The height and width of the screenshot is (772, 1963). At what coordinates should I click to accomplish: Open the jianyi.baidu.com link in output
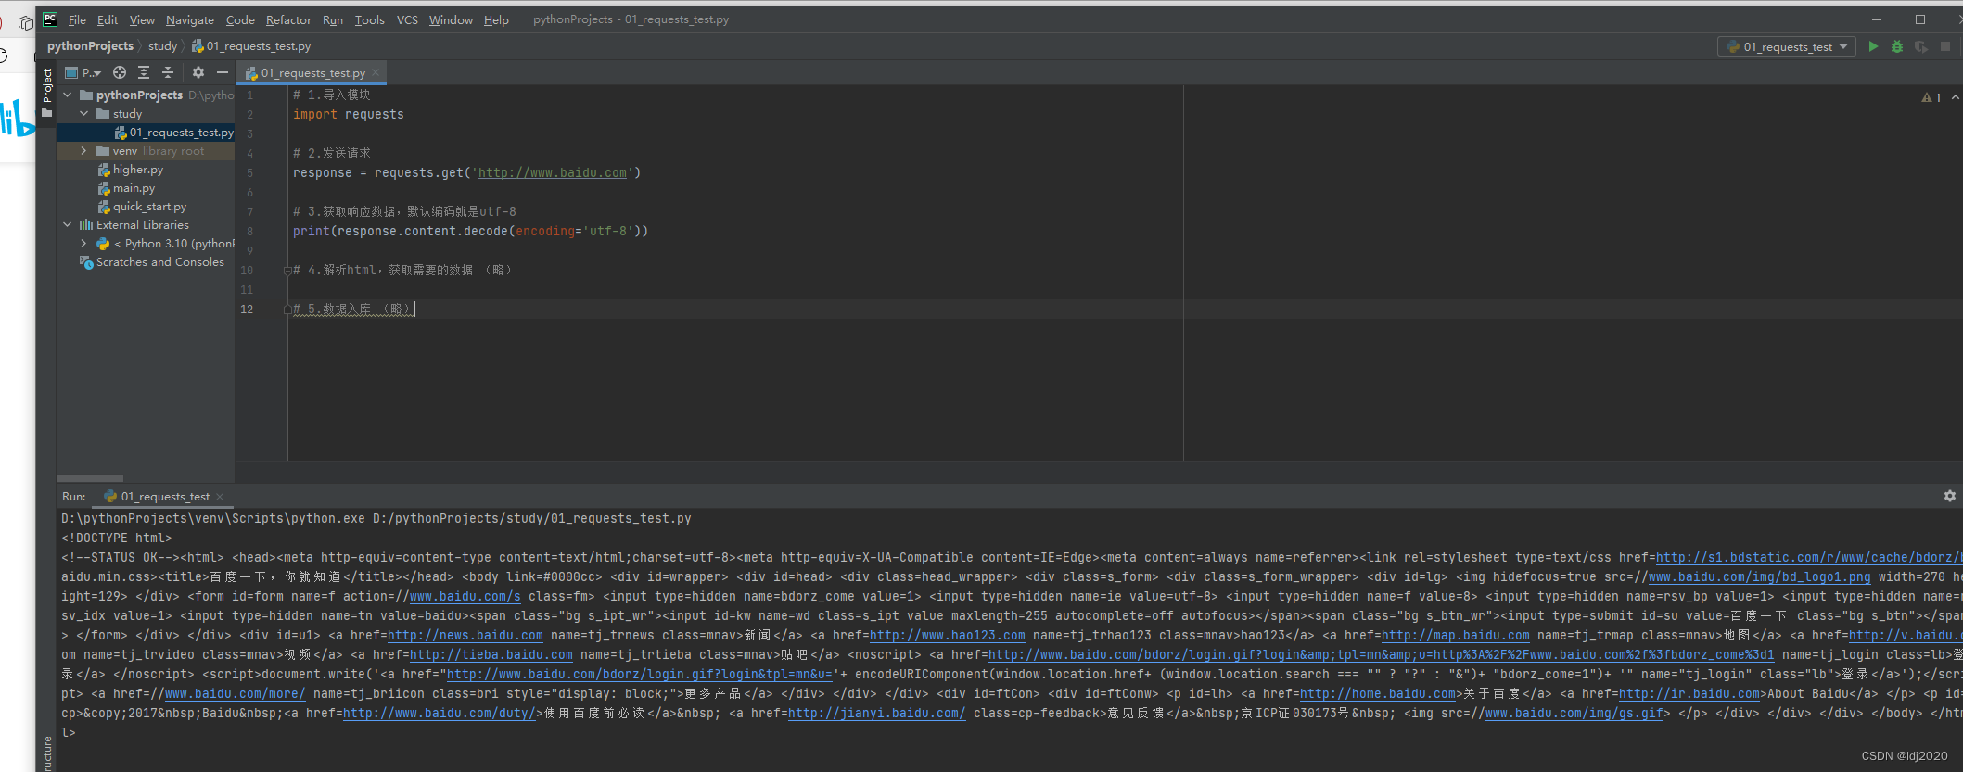click(x=877, y=713)
